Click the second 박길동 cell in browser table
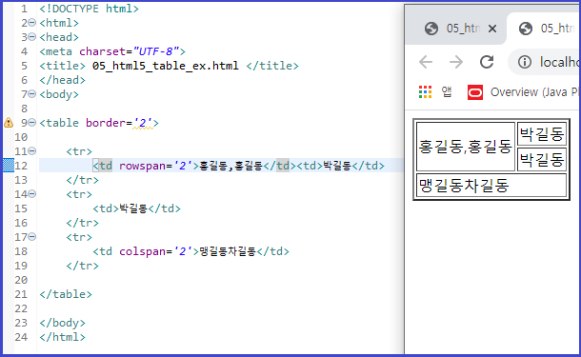This screenshot has width=581, height=357. 542,160
